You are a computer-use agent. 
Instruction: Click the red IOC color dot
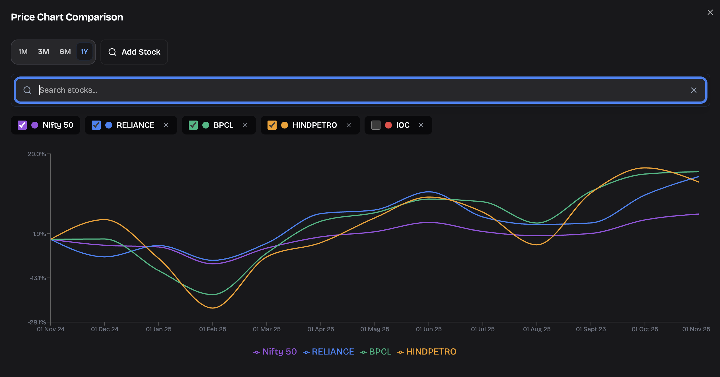tap(388, 125)
